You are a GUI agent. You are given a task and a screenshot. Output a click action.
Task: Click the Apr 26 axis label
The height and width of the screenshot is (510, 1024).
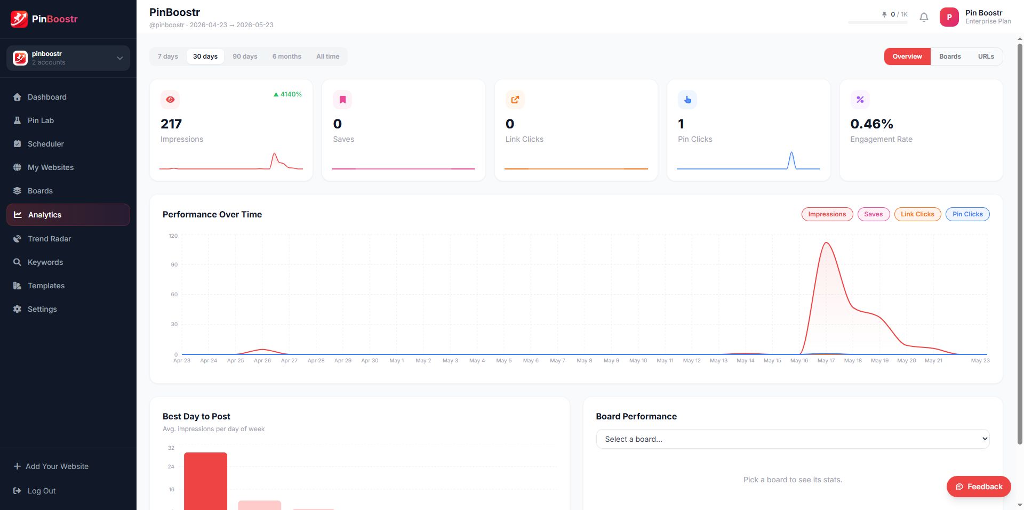(262, 361)
